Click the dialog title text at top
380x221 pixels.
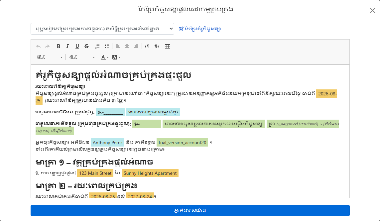pos(186,9)
